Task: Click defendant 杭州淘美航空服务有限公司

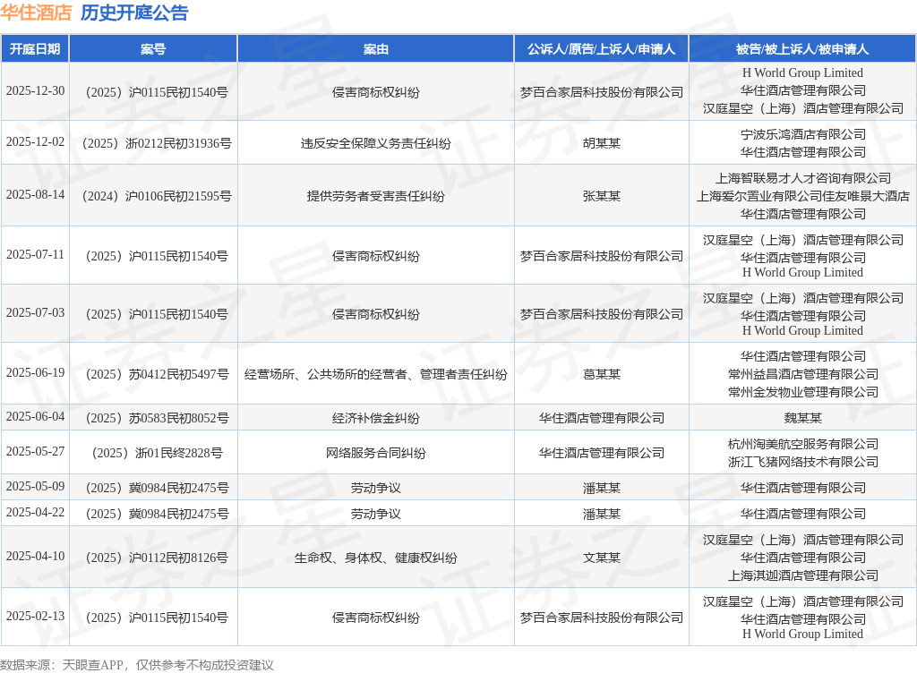Action: [x=803, y=445]
